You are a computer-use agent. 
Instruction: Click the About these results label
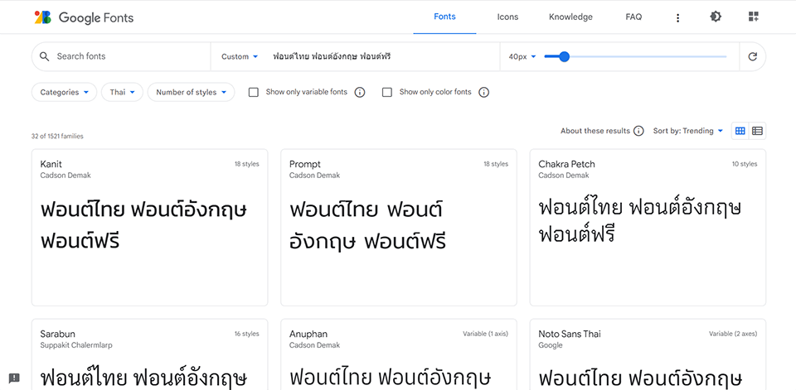(x=595, y=131)
